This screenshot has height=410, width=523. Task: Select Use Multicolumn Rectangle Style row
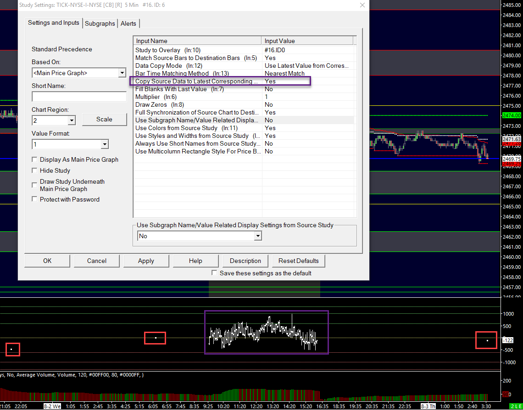click(x=244, y=151)
